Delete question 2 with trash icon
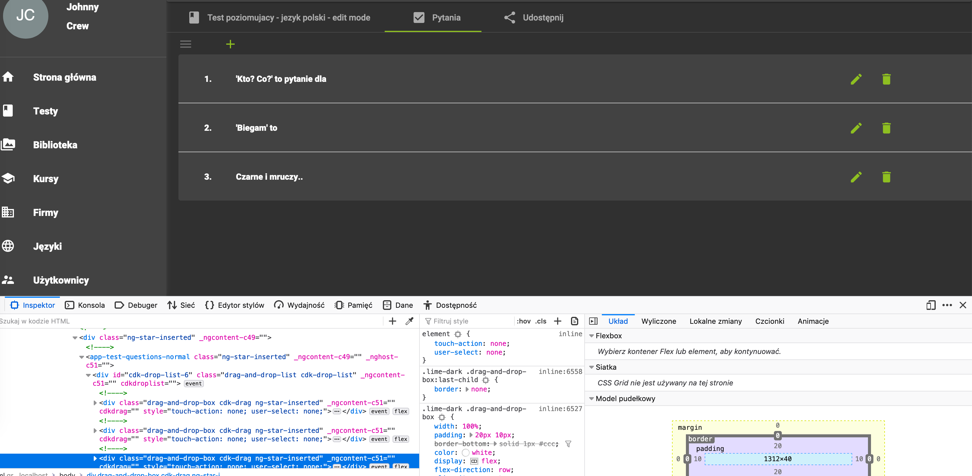972x476 pixels. 886,128
